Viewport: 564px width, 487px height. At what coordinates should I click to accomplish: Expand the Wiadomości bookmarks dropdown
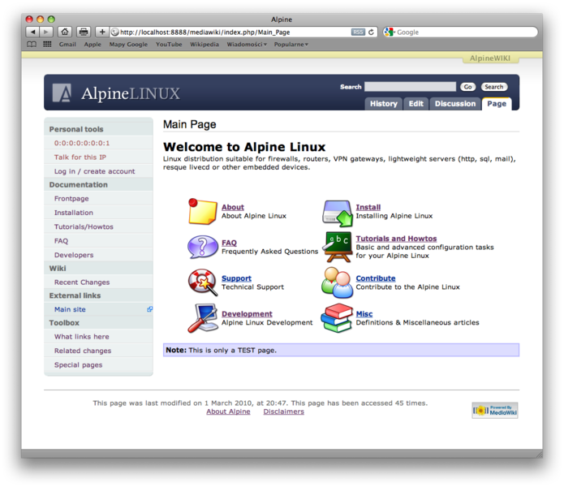247,45
